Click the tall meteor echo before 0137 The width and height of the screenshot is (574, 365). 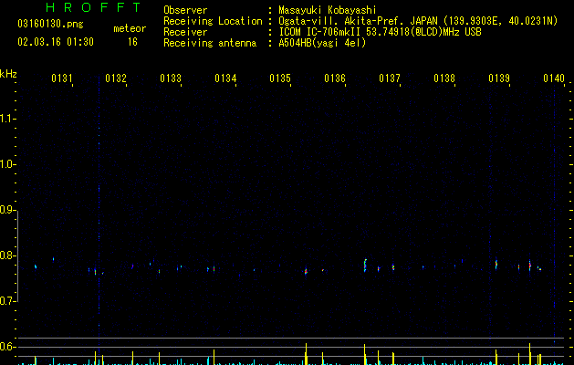365,265
